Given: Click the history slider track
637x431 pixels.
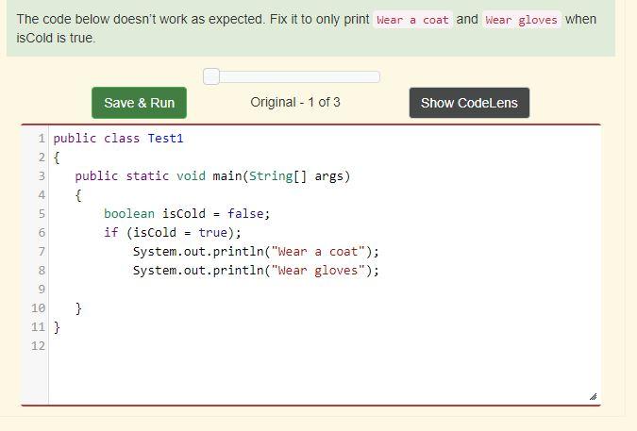Looking at the screenshot, I should click(292, 76).
